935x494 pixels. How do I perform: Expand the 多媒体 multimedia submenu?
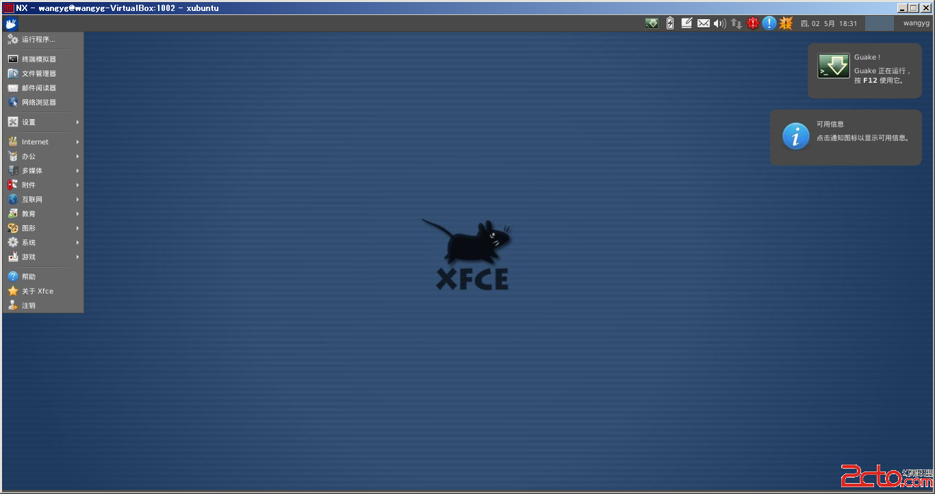click(42, 171)
